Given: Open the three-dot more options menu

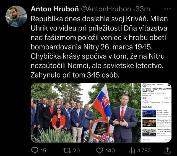Looking at the screenshot, I should [168, 9].
